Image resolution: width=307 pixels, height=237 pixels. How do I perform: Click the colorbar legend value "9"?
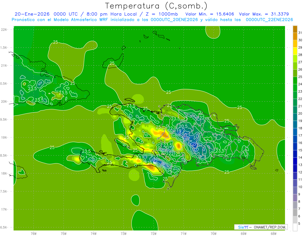pyautogui.click(x=299, y=194)
